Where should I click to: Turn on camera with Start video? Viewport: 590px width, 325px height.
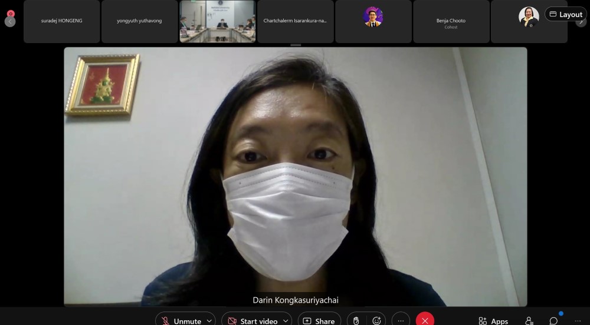click(x=253, y=320)
